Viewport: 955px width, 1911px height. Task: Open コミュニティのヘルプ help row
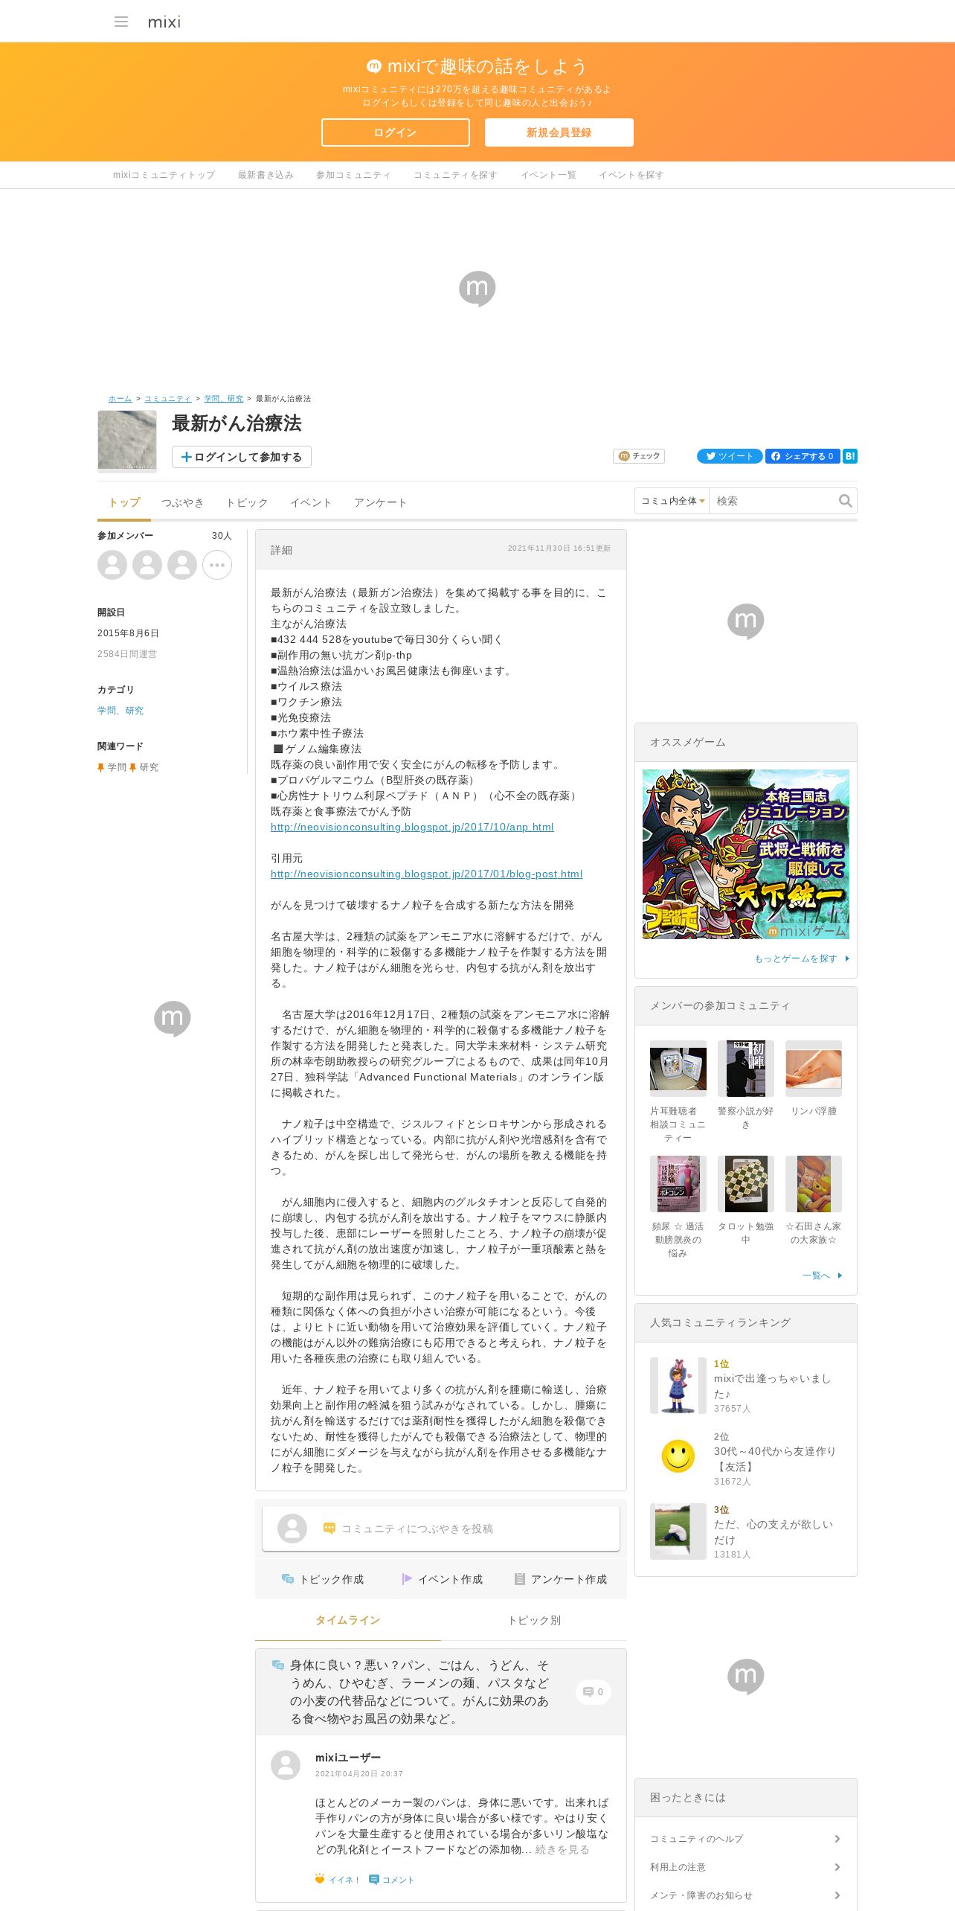click(746, 1839)
